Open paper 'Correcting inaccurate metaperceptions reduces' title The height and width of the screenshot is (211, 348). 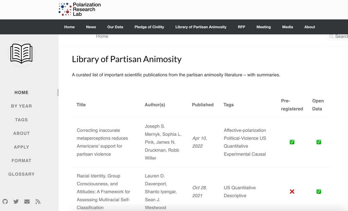(102, 142)
